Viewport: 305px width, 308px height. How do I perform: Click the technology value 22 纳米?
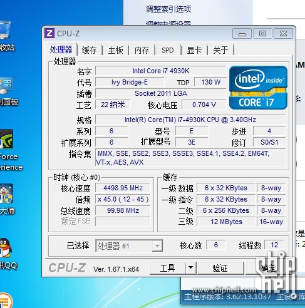point(113,105)
